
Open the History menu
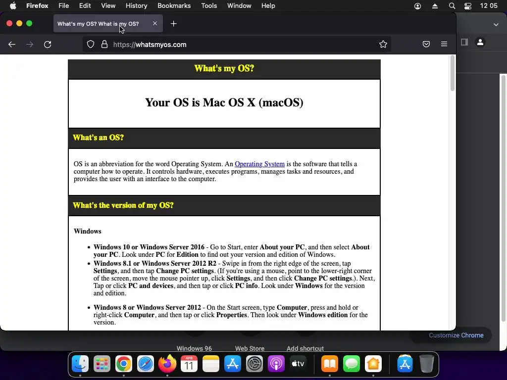(136, 6)
